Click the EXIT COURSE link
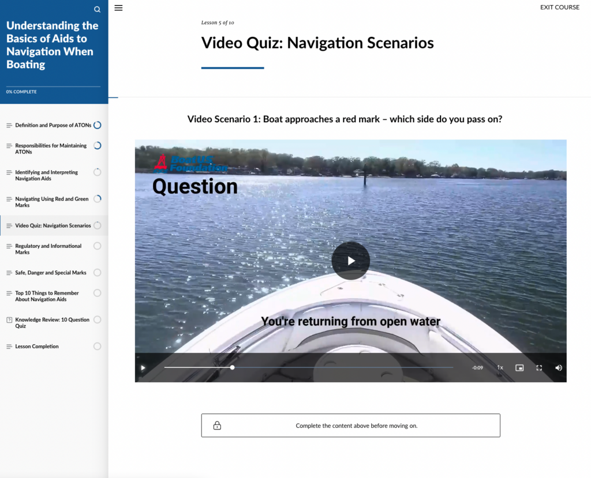 tap(559, 7)
